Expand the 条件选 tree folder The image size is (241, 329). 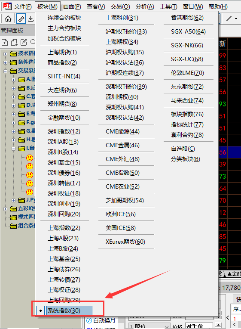(6, 62)
